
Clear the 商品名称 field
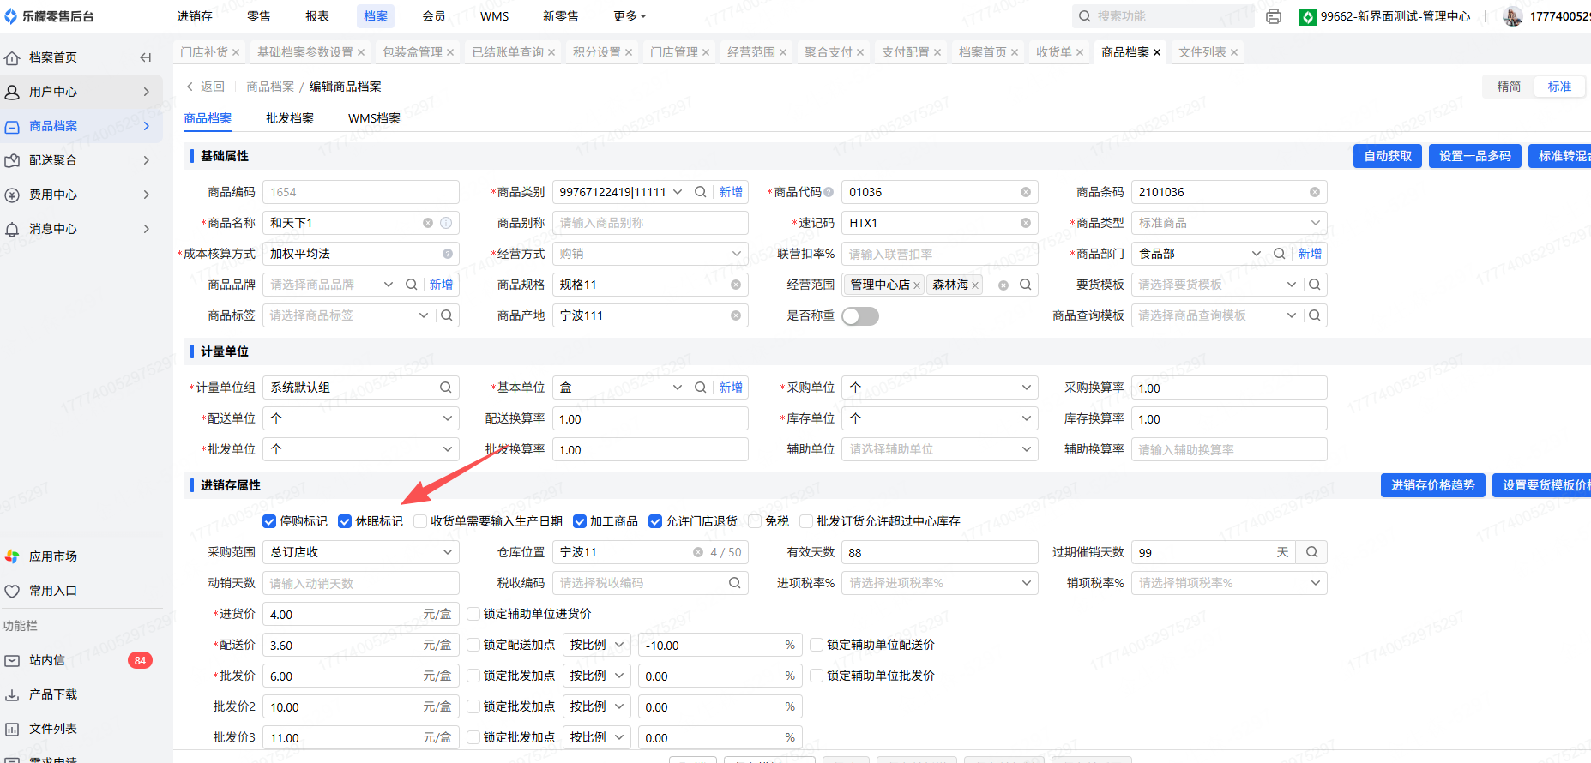(x=428, y=223)
